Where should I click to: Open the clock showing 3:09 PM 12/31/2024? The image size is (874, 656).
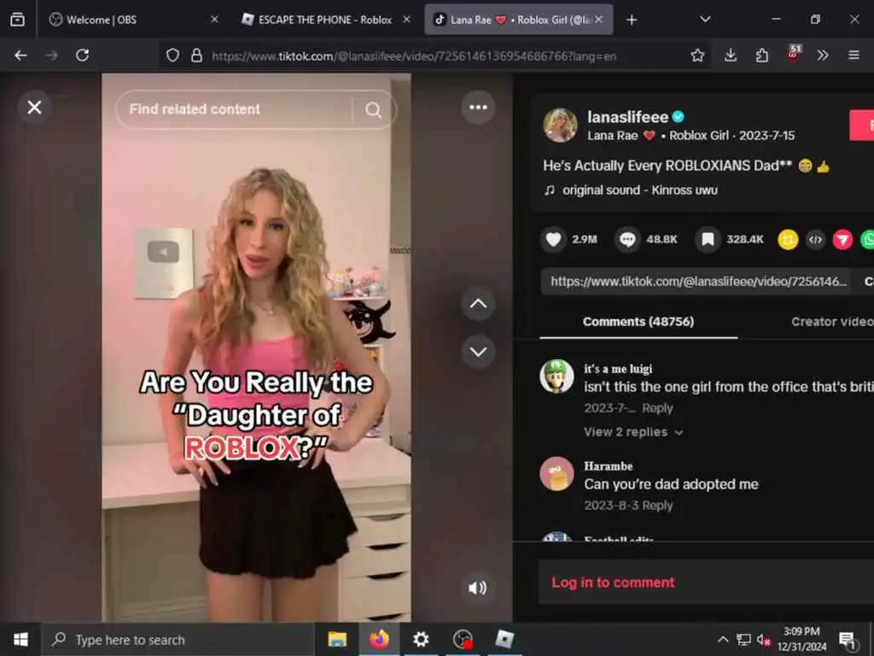[x=801, y=639]
